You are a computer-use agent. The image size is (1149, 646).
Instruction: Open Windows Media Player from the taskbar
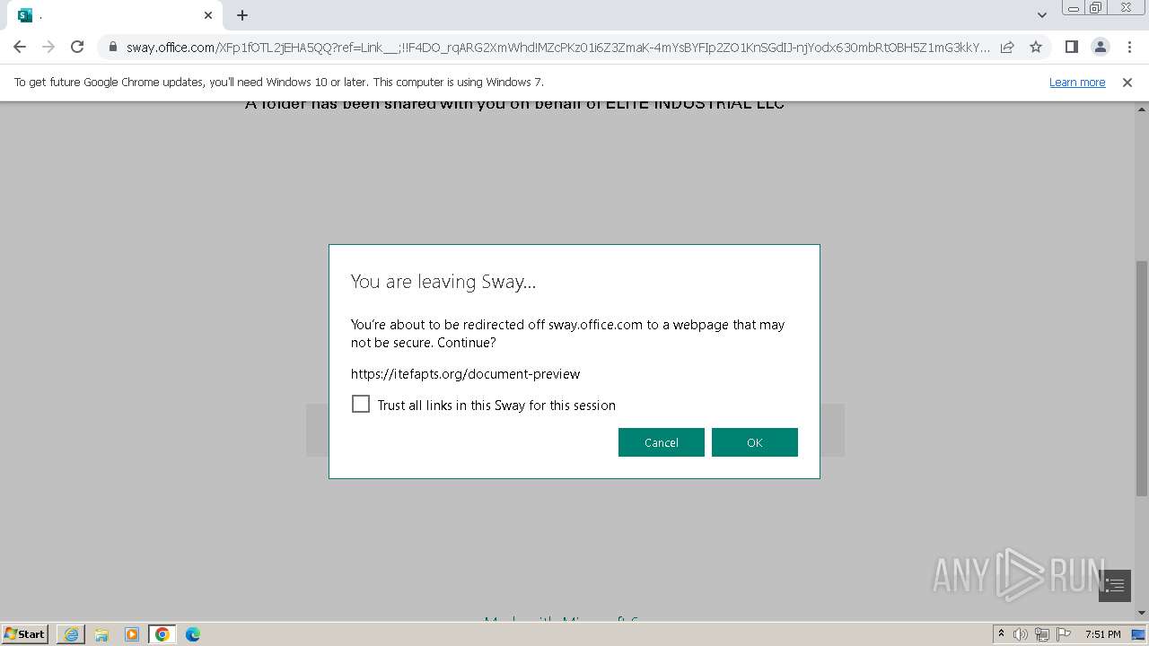click(x=132, y=634)
